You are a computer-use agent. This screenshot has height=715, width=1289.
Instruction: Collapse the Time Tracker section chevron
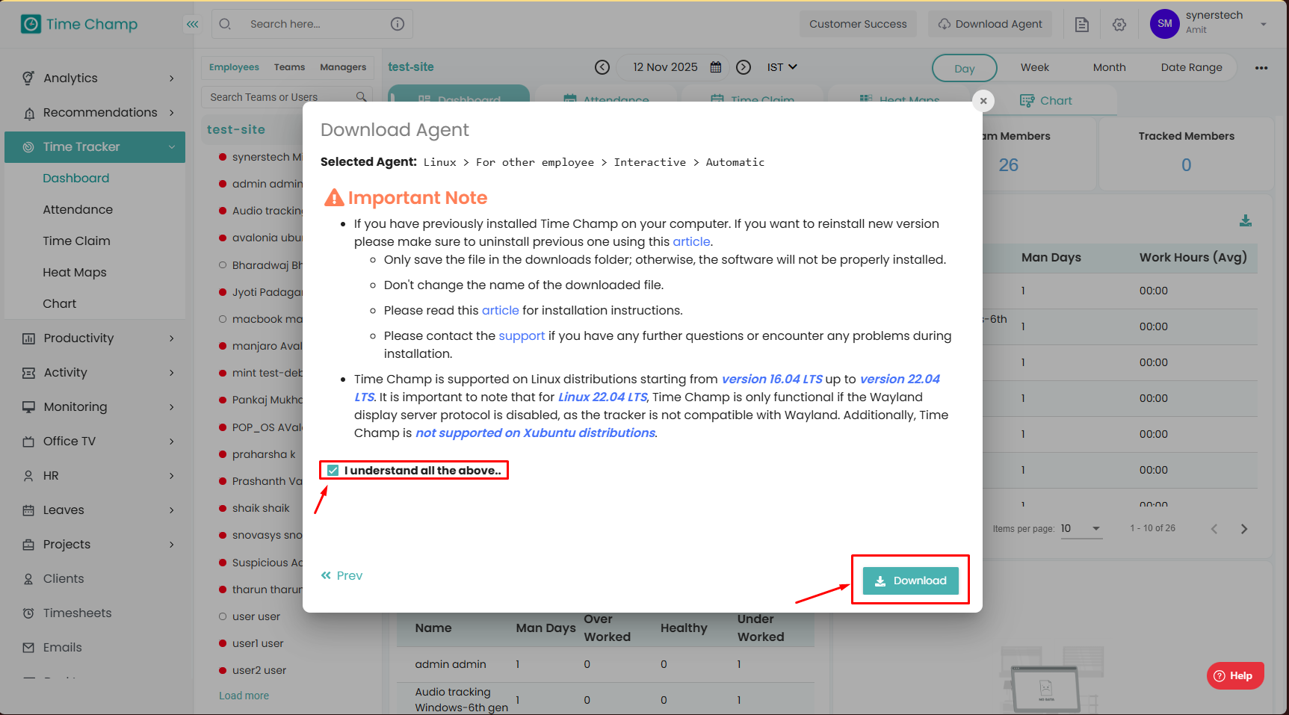pos(172,147)
